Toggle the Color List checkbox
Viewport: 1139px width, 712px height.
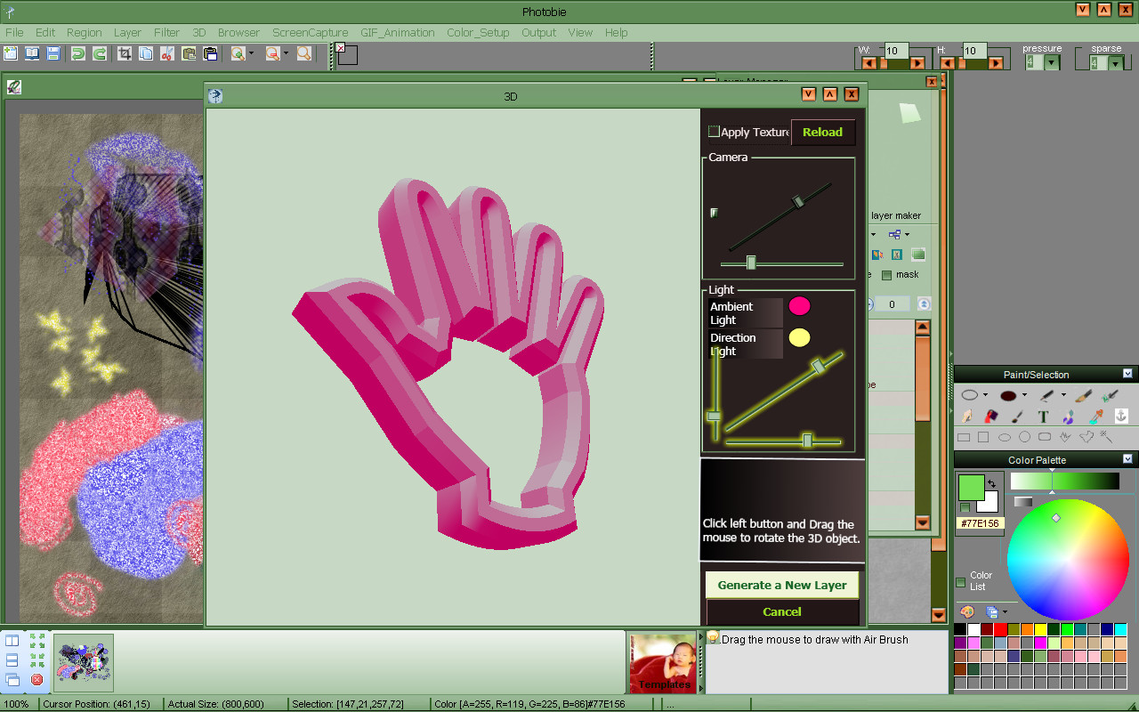960,582
